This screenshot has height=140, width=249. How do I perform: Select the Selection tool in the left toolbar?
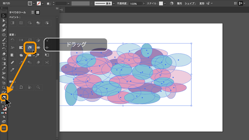click(x=4, y=15)
